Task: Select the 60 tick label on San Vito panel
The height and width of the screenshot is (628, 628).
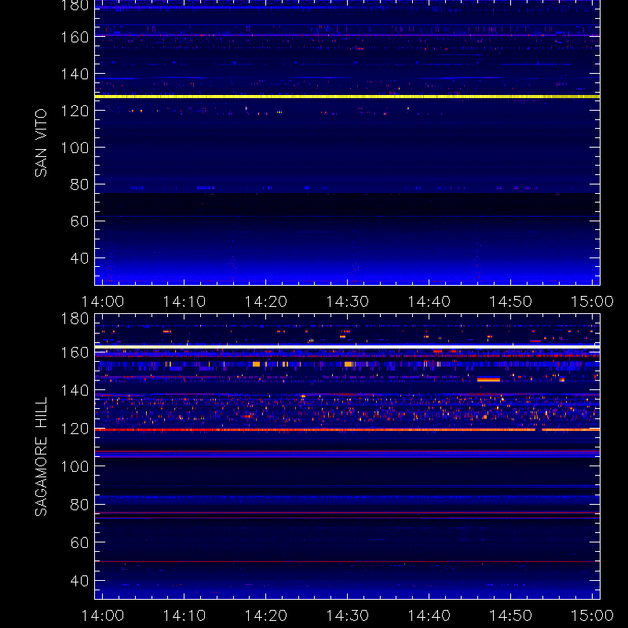Action: click(79, 221)
